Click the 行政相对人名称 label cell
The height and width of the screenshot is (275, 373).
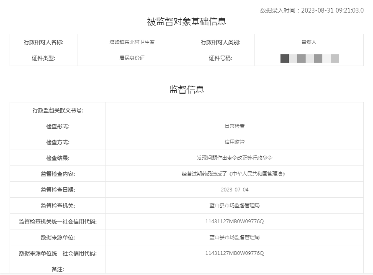coord(44,42)
